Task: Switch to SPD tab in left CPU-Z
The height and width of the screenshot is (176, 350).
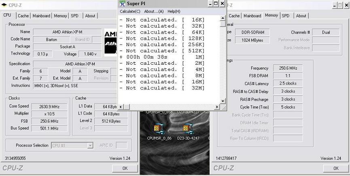Action: click(x=74, y=16)
